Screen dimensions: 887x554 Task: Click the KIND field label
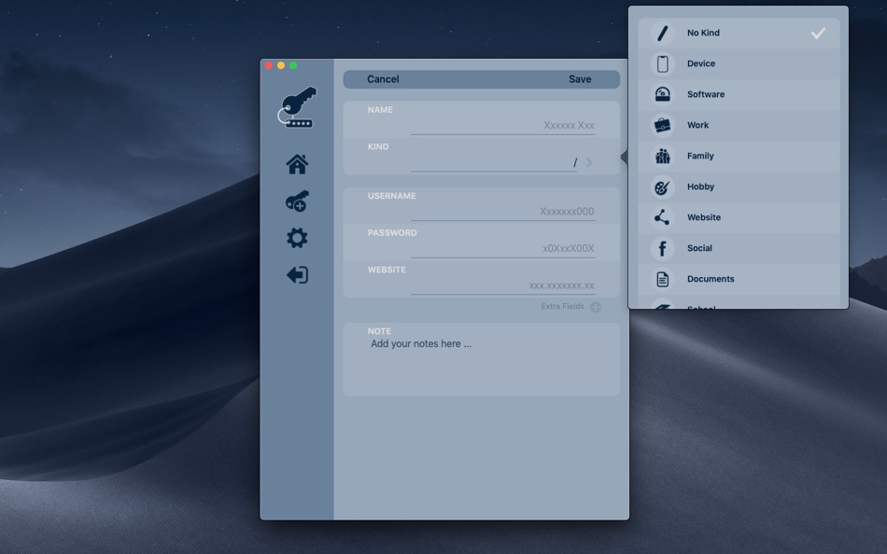[x=378, y=146]
